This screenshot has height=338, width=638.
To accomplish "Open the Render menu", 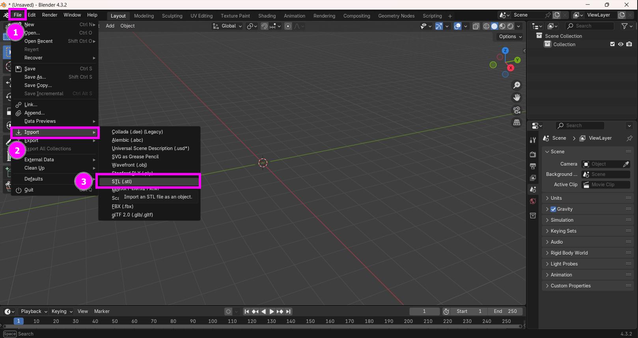I will [x=50, y=15].
